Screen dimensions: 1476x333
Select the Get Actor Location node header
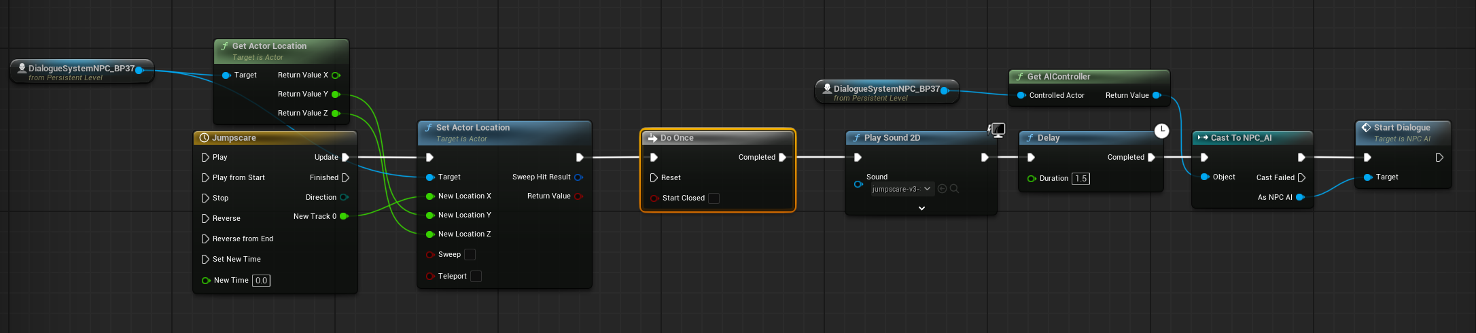coord(281,50)
